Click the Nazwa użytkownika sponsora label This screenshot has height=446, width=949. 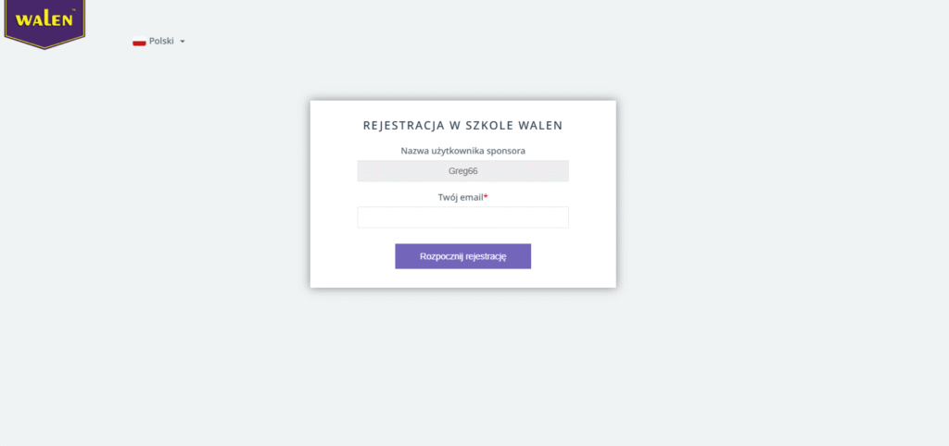462,151
